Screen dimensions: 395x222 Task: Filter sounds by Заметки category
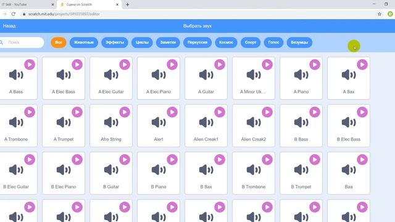coord(168,43)
